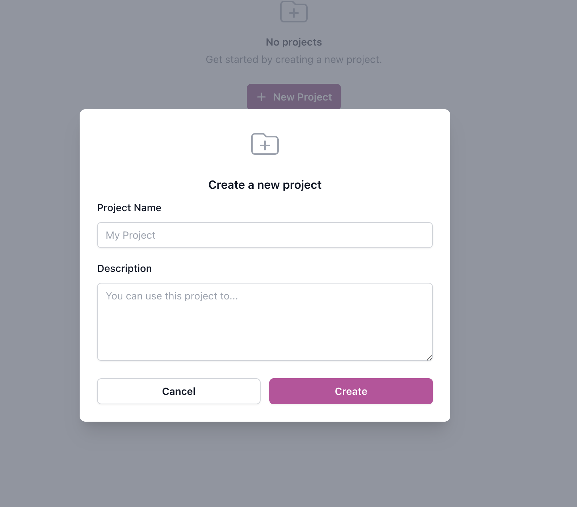
Task: Click the No projects heading text
Action: click(294, 42)
